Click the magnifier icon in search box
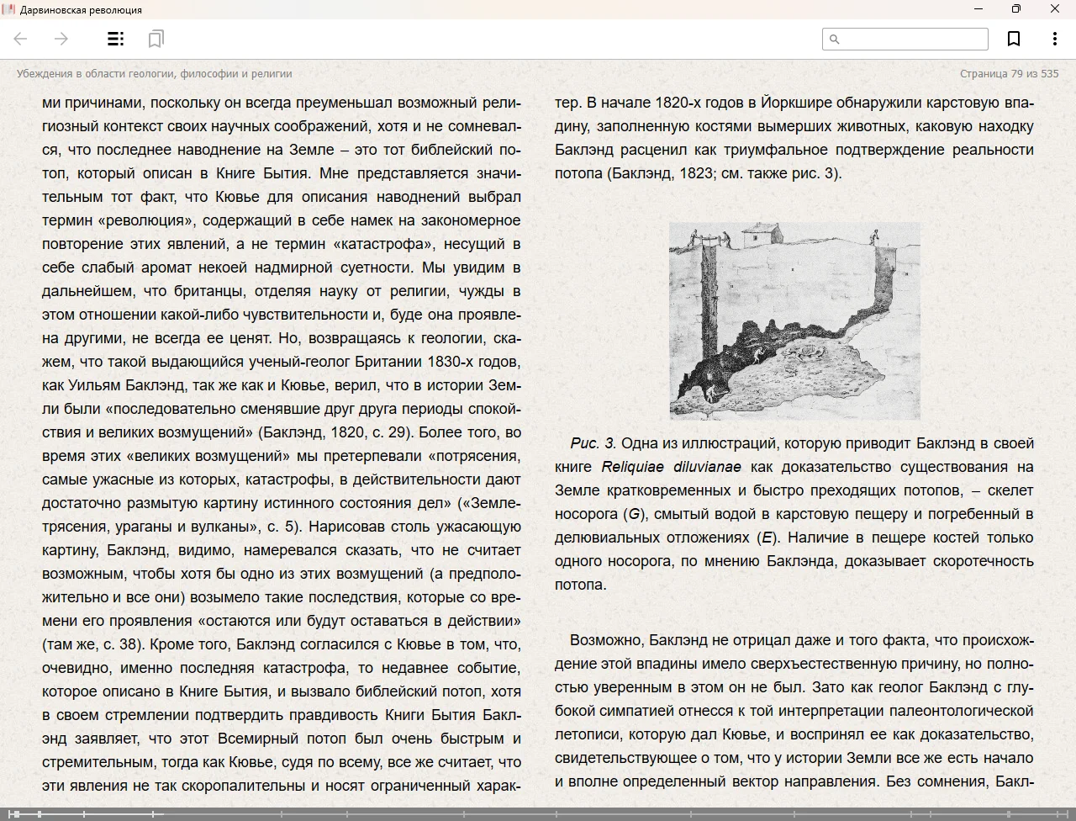This screenshot has width=1076, height=821. coord(835,39)
